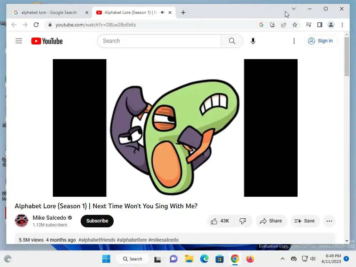Open a new Chrome tab
The width and height of the screenshot is (356, 267).
click(183, 13)
